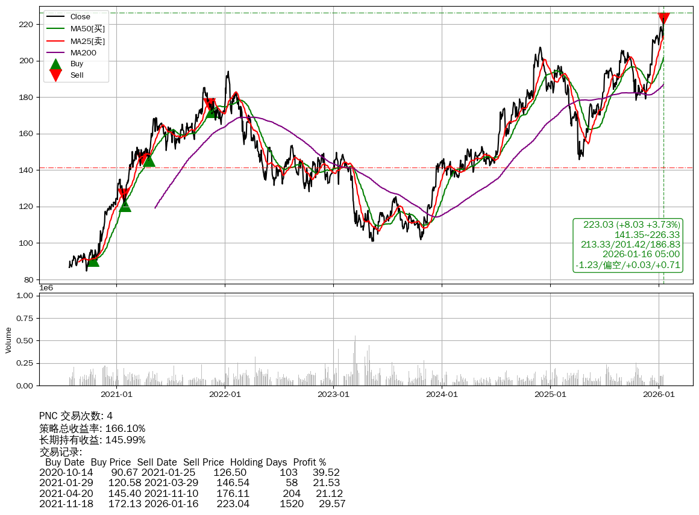Click the 2025-01 x-axis date label
699x515 pixels.
point(550,395)
